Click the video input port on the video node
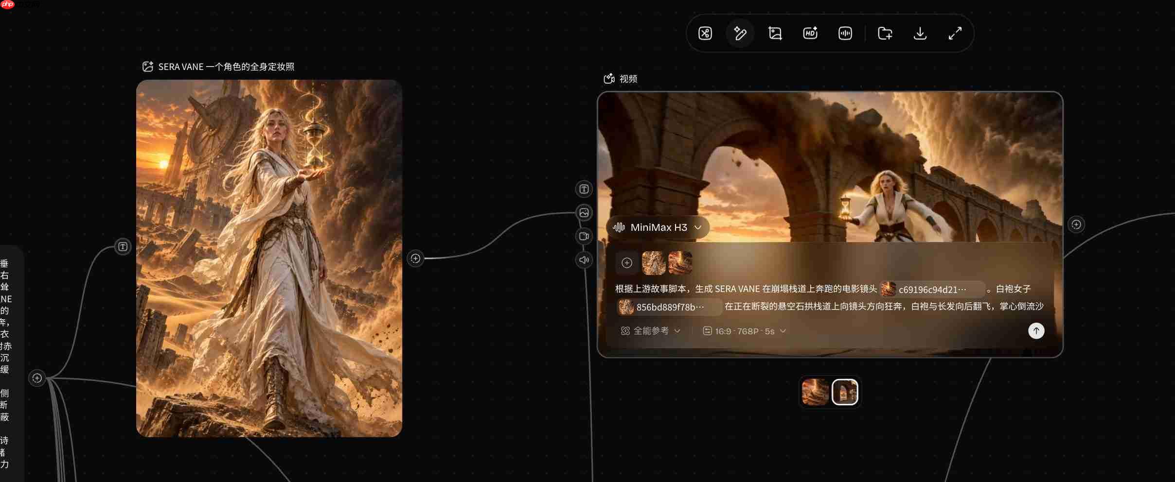 click(584, 236)
